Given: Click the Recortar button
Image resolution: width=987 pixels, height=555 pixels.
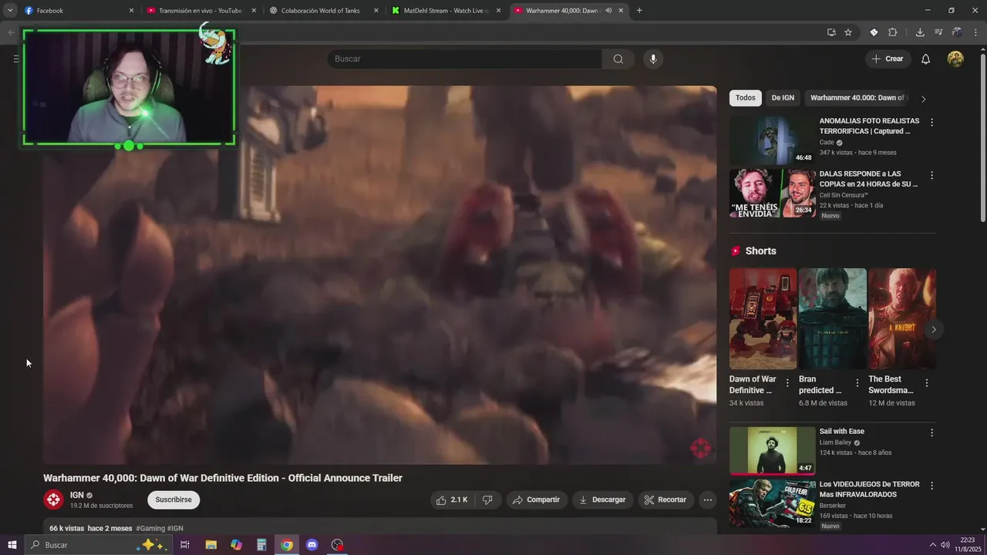Looking at the screenshot, I should pyautogui.click(x=665, y=499).
